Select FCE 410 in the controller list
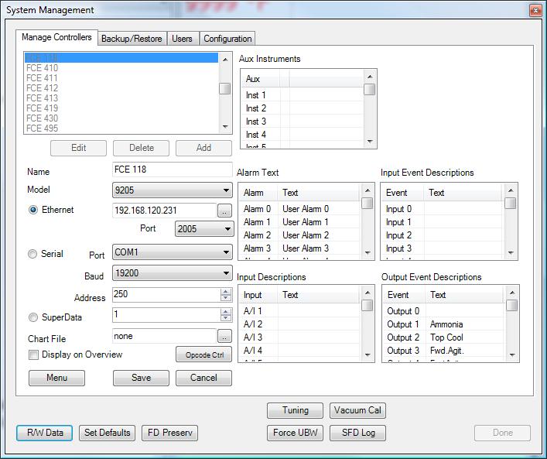 tap(121, 67)
